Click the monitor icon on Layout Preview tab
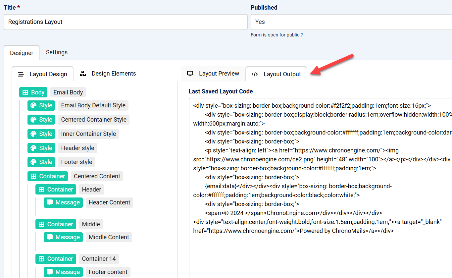 pyautogui.click(x=190, y=73)
